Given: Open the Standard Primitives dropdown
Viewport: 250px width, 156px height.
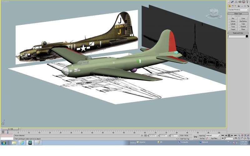Looking at the screenshot, I should pyautogui.click(x=238, y=10).
